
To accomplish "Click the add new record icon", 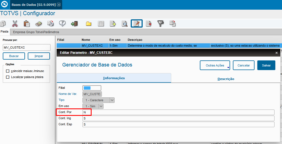I will (113, 23).
